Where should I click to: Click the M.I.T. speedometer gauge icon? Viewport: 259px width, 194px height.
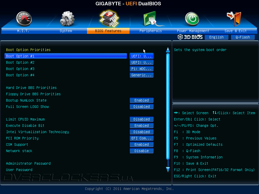click(24, 19)
